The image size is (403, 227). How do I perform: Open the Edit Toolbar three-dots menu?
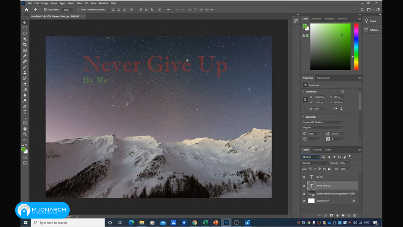click(x=25, y=140)
